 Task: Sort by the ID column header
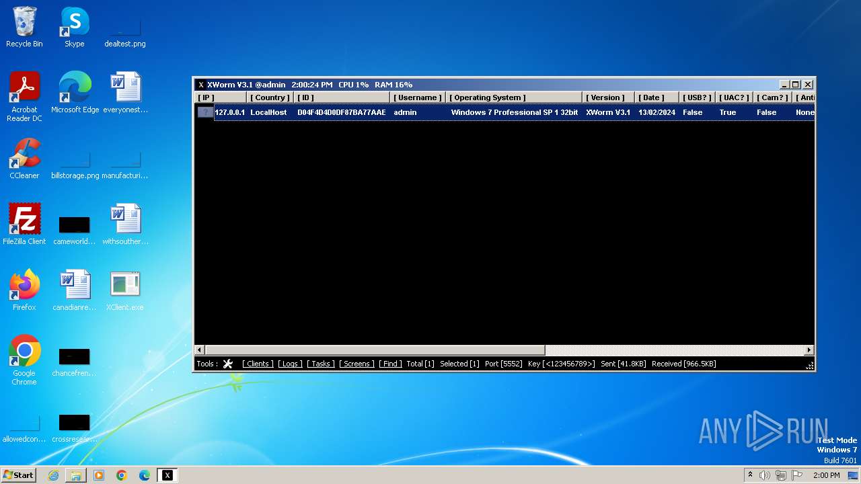342,97
